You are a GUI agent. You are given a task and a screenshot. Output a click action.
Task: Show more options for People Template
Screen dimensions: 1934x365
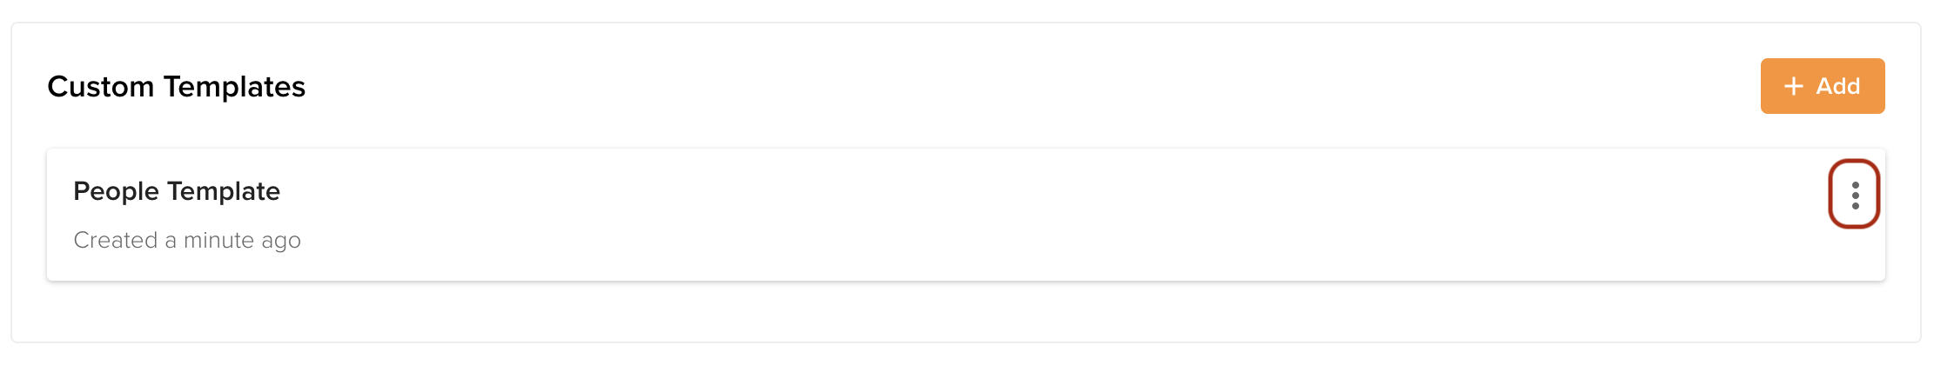point(1855,195)
